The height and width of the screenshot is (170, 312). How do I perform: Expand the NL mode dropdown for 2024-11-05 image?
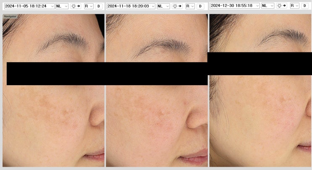click(x=62, y=6)
